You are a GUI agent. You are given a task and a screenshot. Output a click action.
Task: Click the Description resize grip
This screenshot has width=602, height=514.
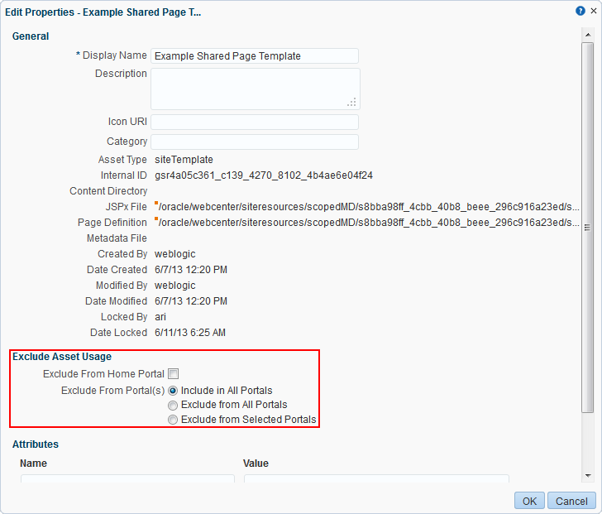click(351, 102)
